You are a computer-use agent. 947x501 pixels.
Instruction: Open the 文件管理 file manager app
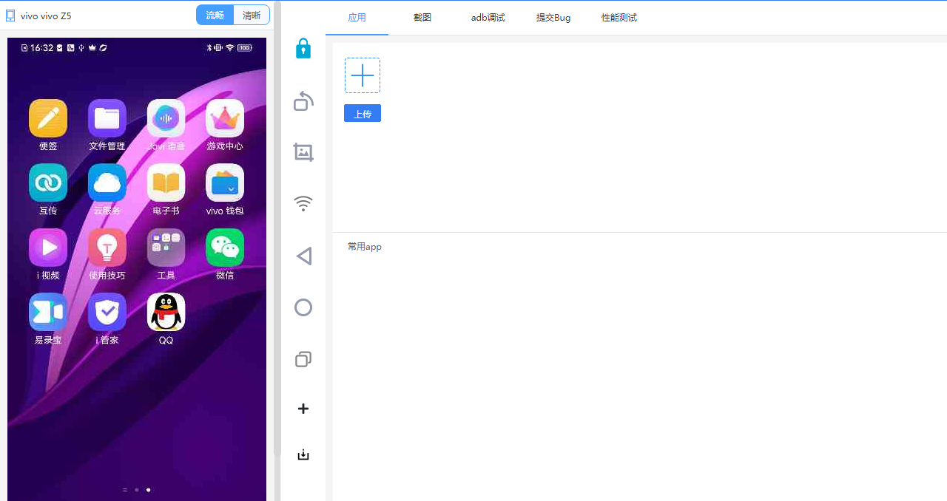pos(107,118)
